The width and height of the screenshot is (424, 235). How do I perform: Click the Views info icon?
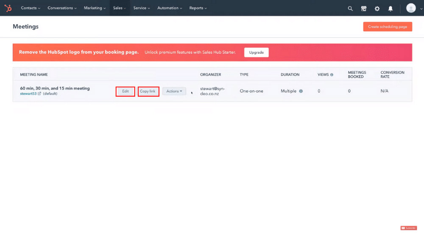(x=332, y=75)
